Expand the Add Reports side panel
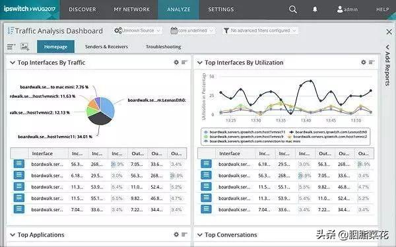 point(387,66)
